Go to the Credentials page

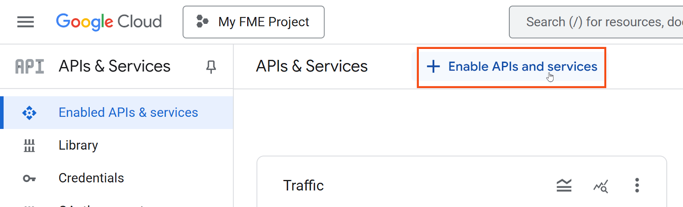point(91,178)
